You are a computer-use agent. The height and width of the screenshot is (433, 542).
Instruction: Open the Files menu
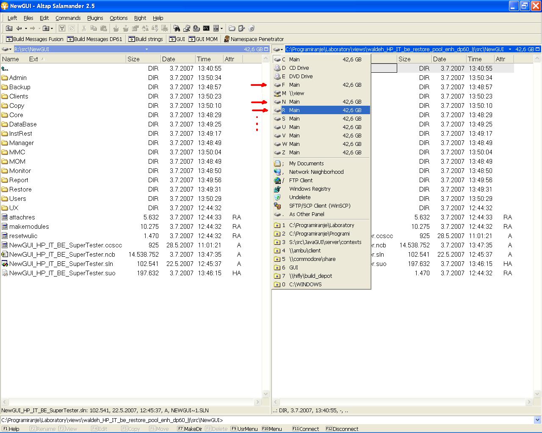coord(28,18)
